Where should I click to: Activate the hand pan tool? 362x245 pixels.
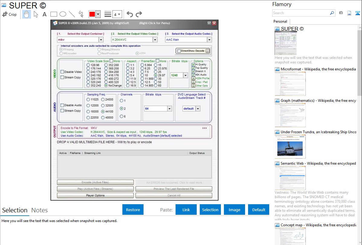click(26, 14)
